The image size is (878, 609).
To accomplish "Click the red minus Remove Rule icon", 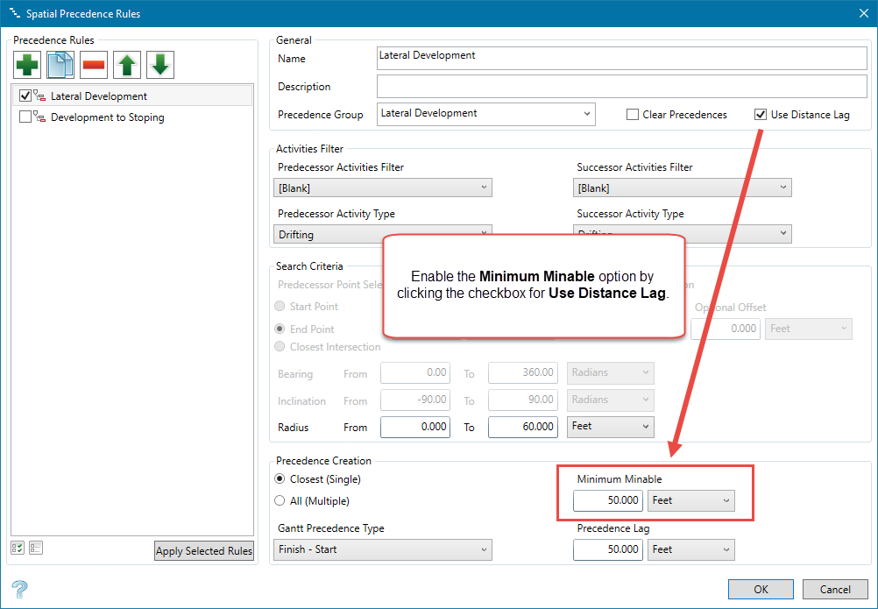I will coord(94,66).
